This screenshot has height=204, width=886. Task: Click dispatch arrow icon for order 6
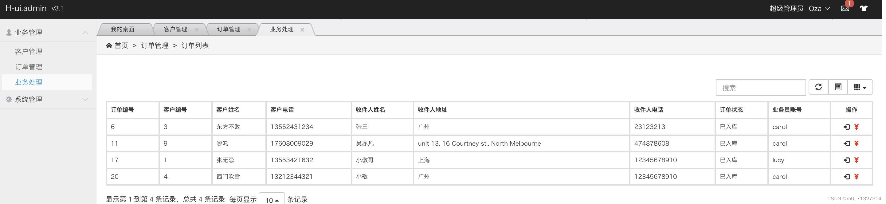(x=846, y=127)
